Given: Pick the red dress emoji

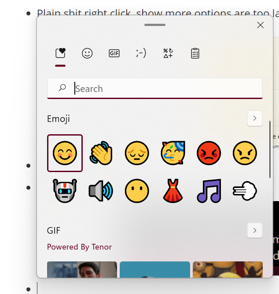Looking at the screenshot, I should [x=173, y=191].
